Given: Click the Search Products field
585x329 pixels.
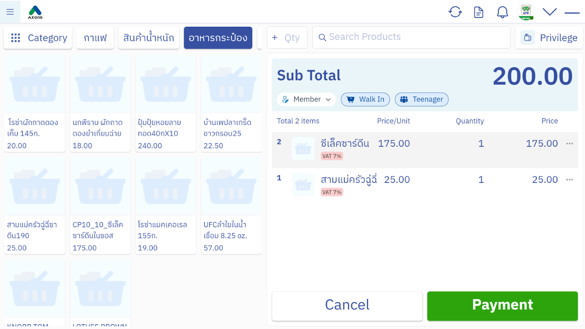Looking at the screenshot, I should 411,37.
